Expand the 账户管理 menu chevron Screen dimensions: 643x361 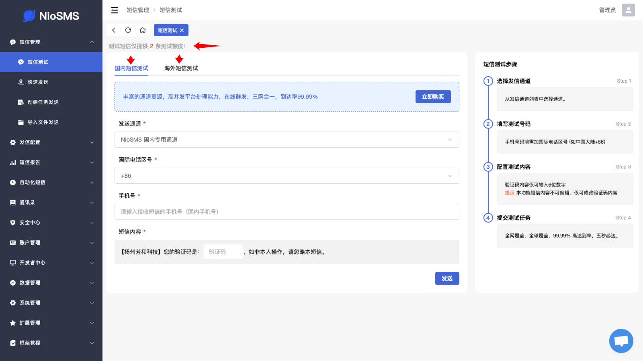(92, 243)
